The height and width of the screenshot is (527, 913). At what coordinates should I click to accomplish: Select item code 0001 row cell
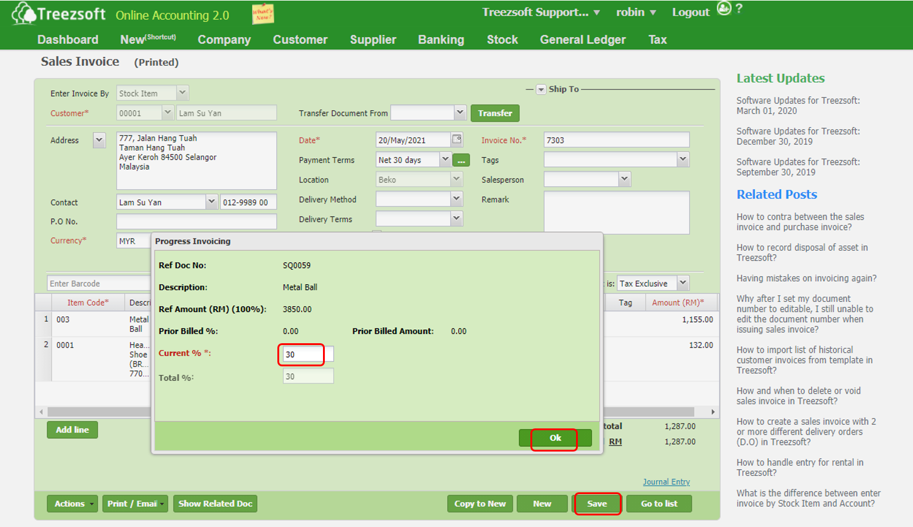point(88,359)
